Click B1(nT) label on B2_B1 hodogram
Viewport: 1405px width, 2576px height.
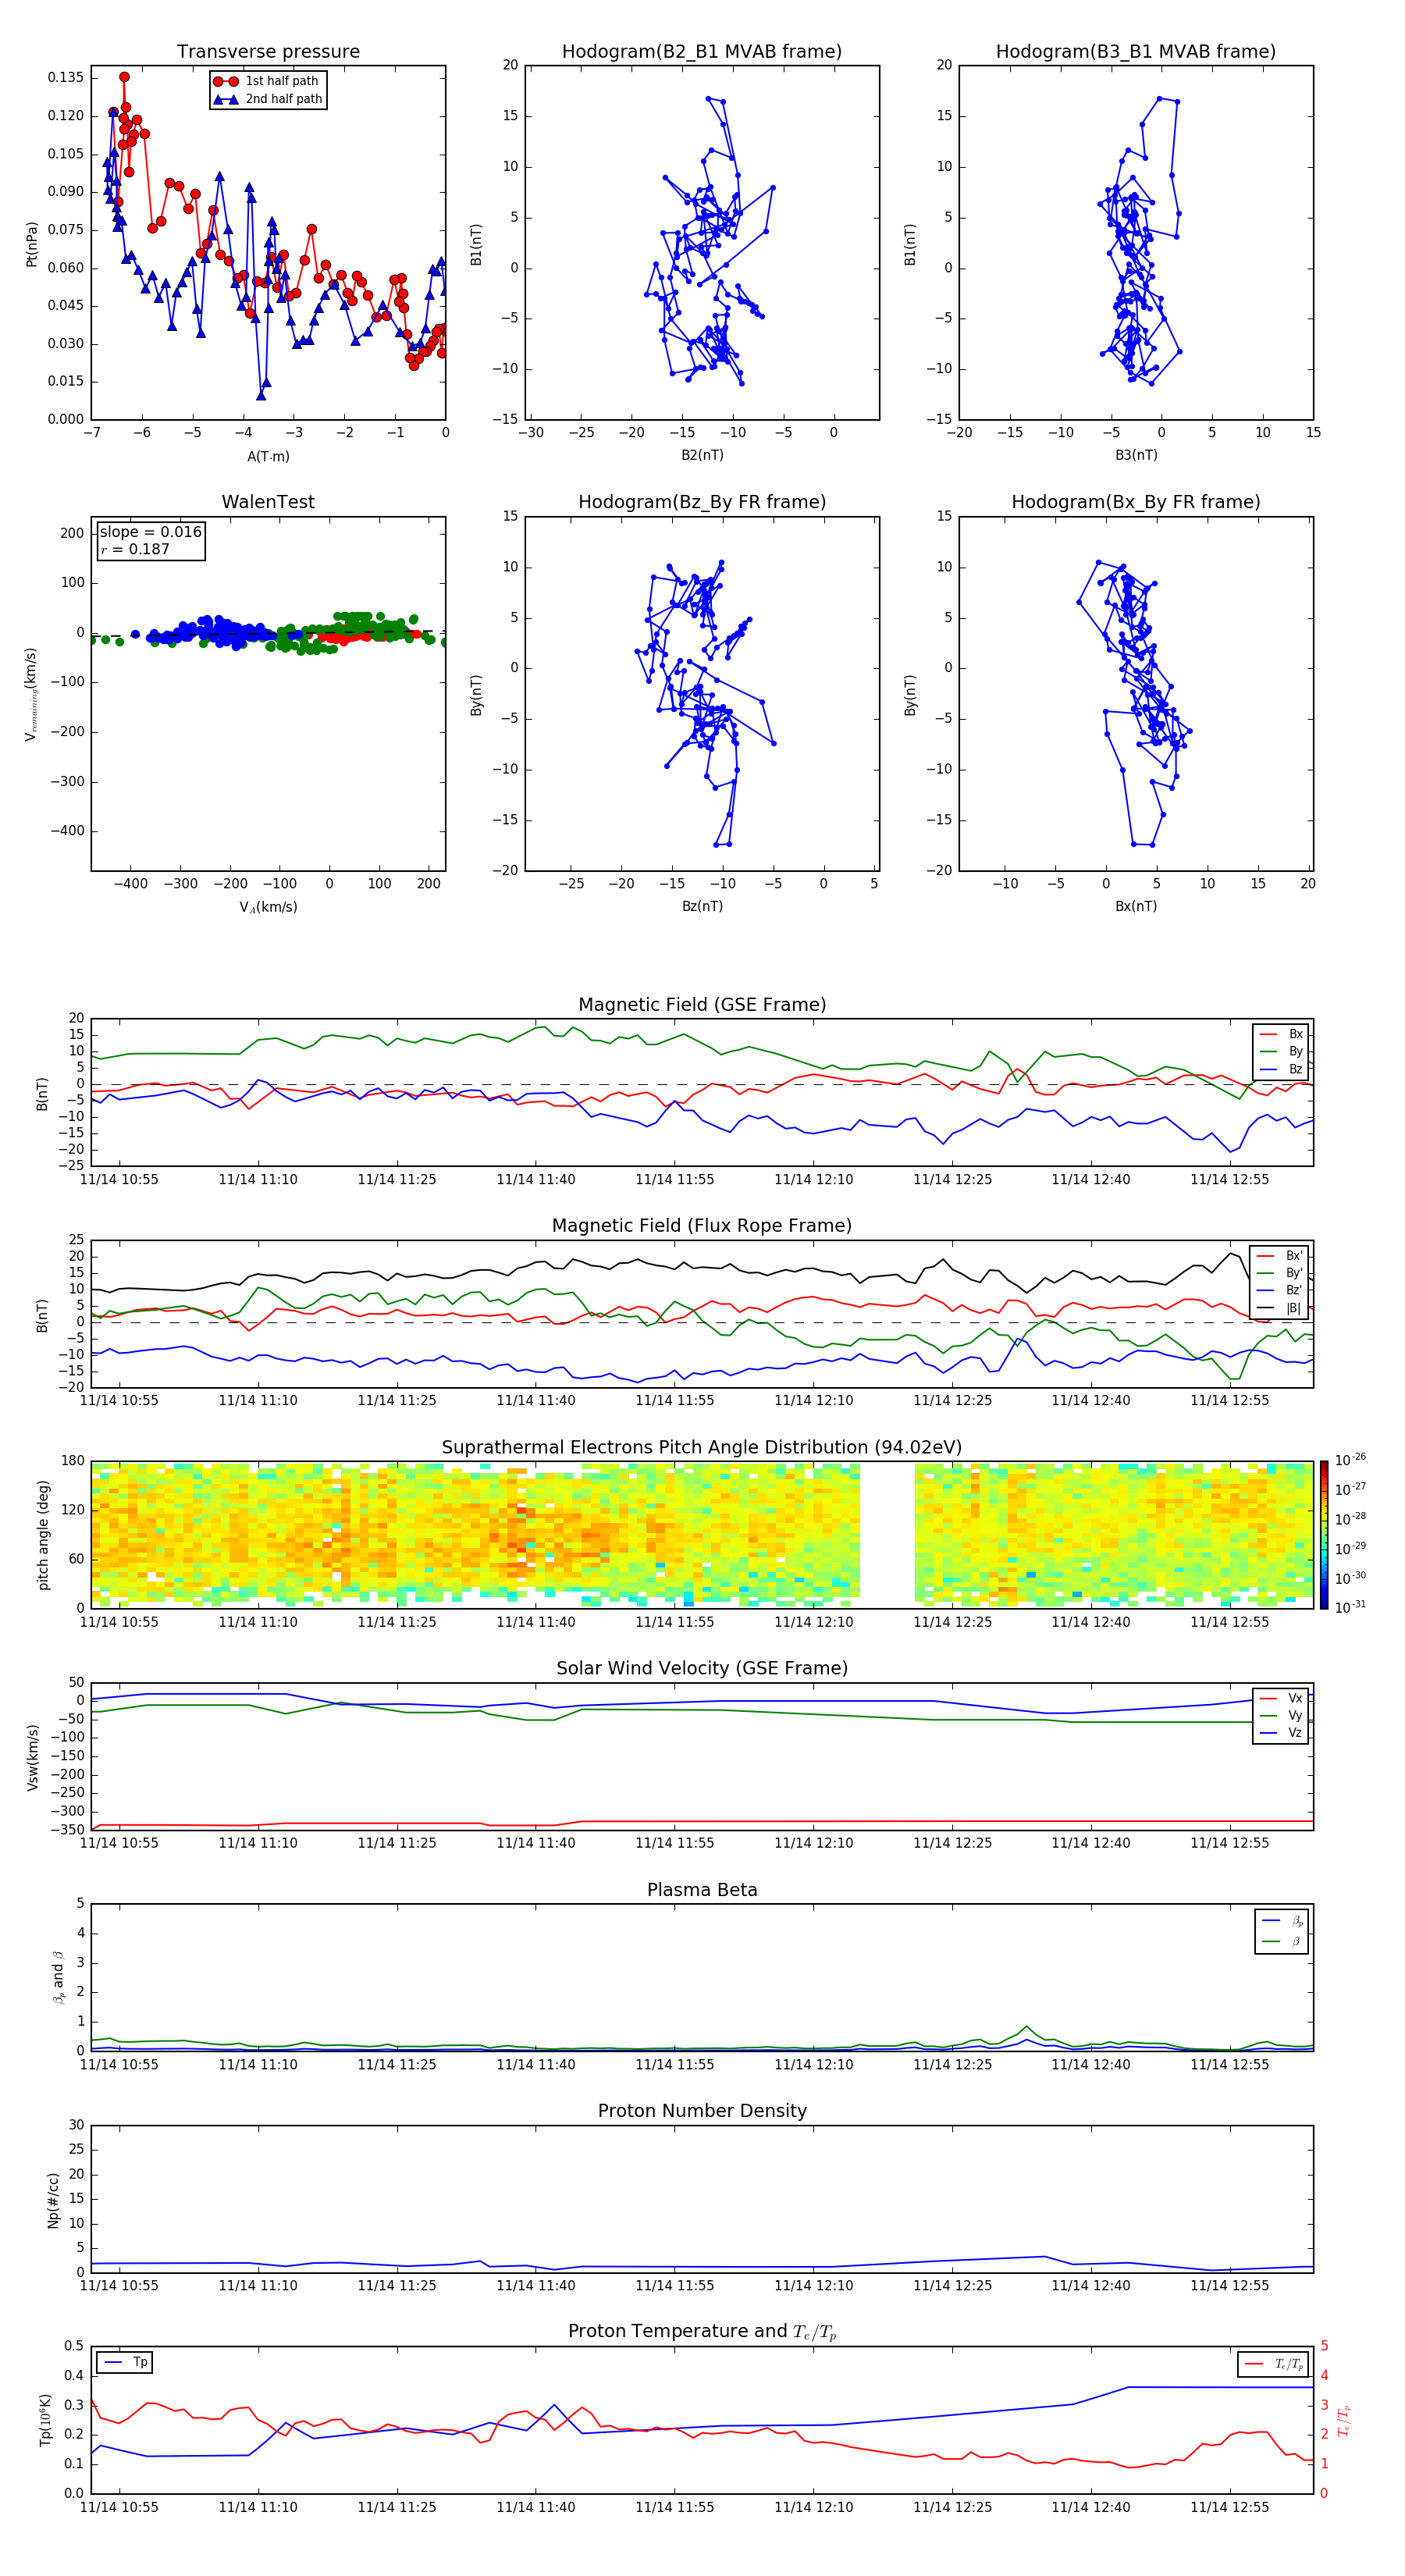point(476,244)
